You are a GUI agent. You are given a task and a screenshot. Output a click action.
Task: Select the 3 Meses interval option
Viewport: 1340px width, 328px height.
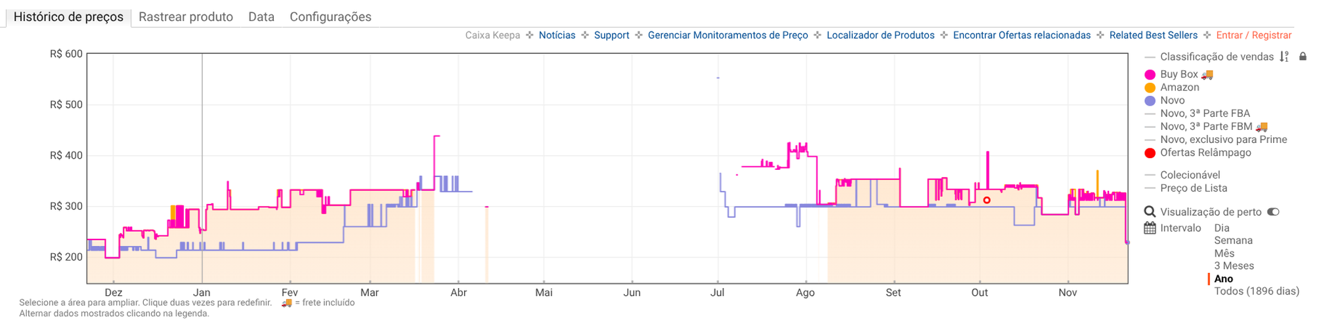point(1234,266)
